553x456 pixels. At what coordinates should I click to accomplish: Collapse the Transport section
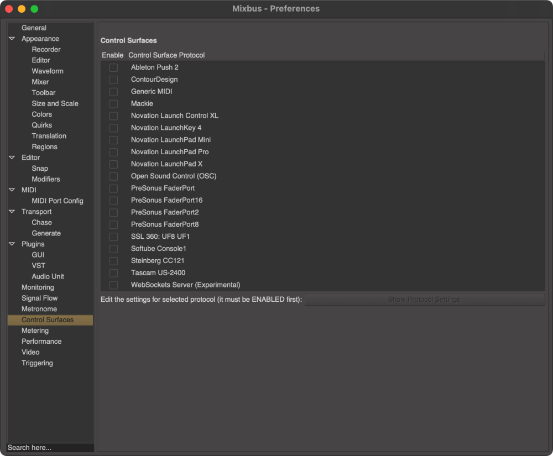coord(12,211)
